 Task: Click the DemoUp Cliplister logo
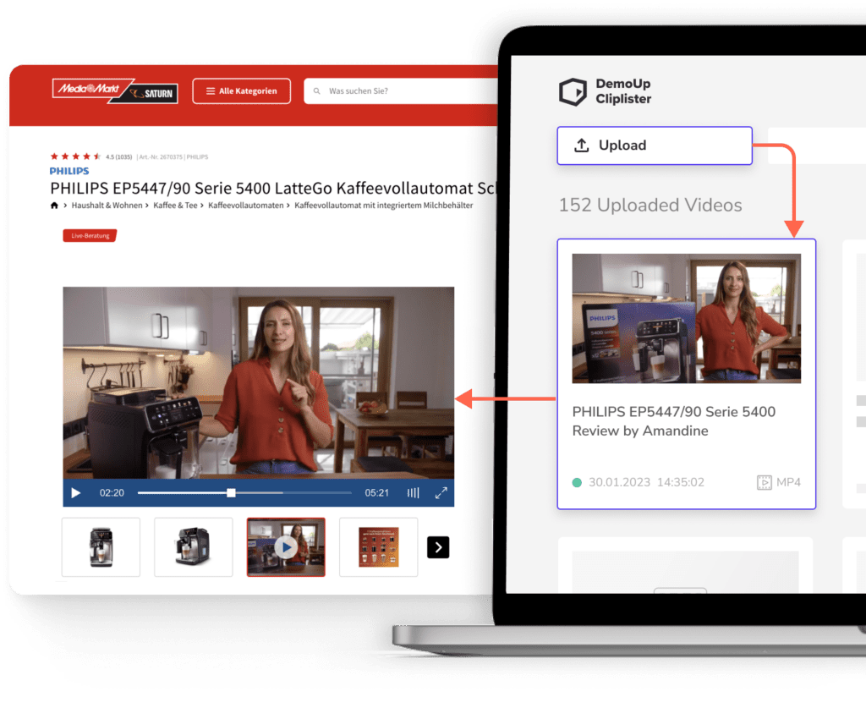pos(605,91)
